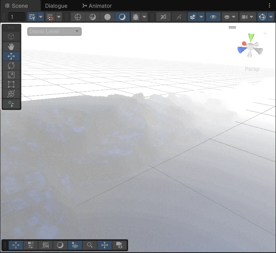Click the magnifier search icon in bottom overlay
Image resolution: width=276 pixels, height=253 pixels.
[x=89, y=245]
